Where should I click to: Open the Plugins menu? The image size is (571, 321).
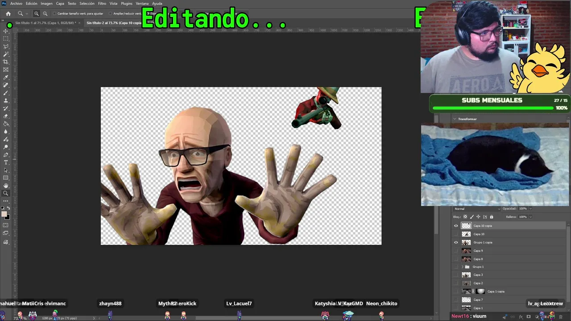coord(127,4)
